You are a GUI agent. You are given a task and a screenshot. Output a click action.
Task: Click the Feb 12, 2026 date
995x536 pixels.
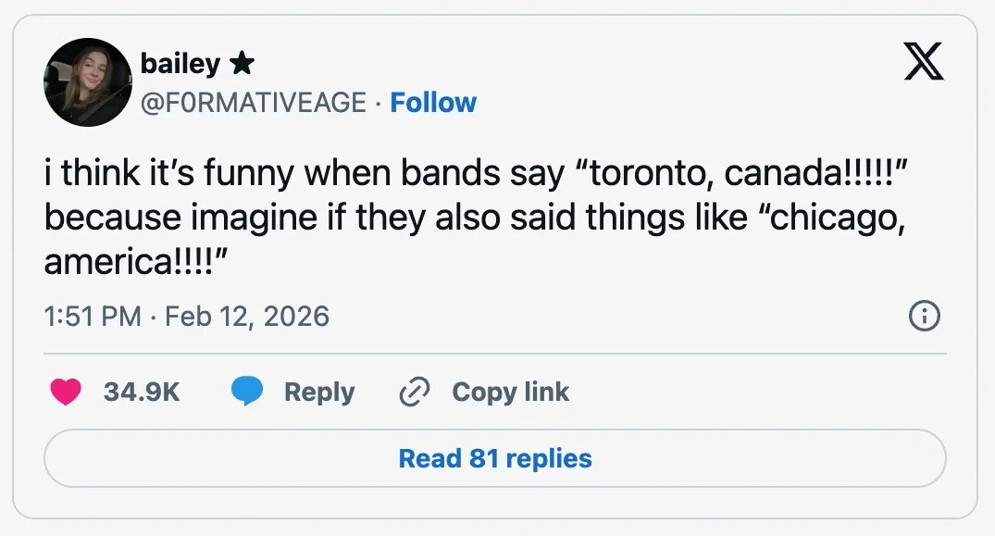click(247, 316)
